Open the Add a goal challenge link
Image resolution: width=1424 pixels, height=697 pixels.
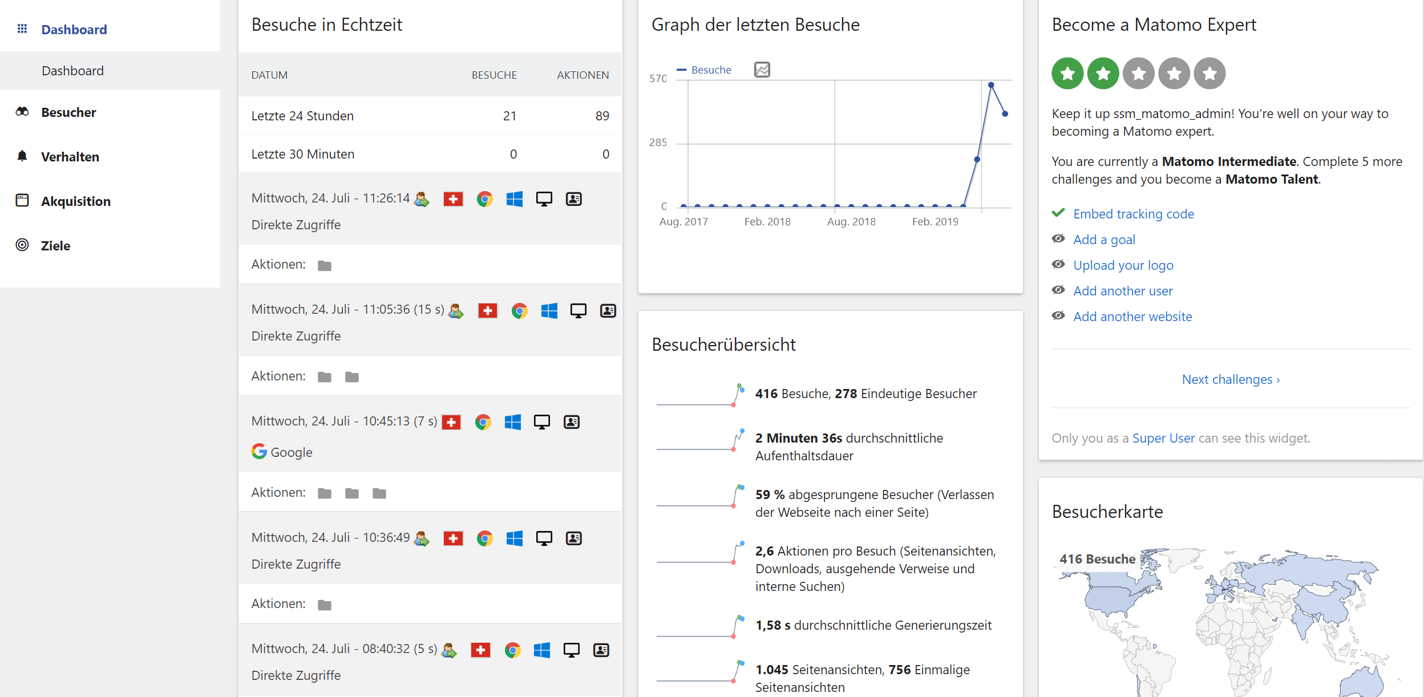point(1104,240)
